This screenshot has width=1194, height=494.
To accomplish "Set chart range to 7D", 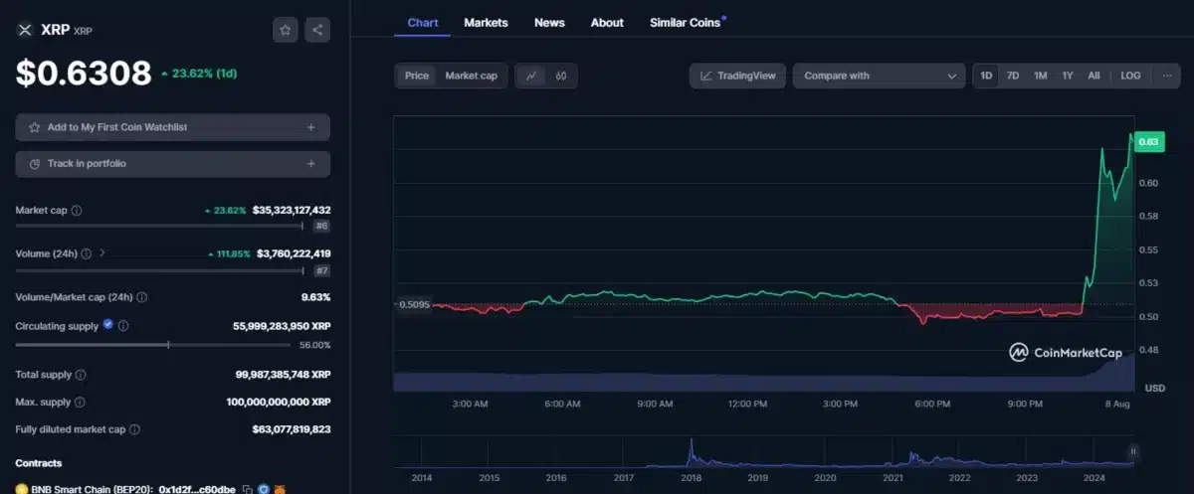I will [x=1013, y=76].
